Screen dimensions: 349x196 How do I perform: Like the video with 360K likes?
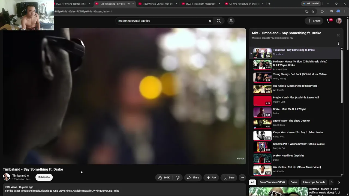[164, 177]
